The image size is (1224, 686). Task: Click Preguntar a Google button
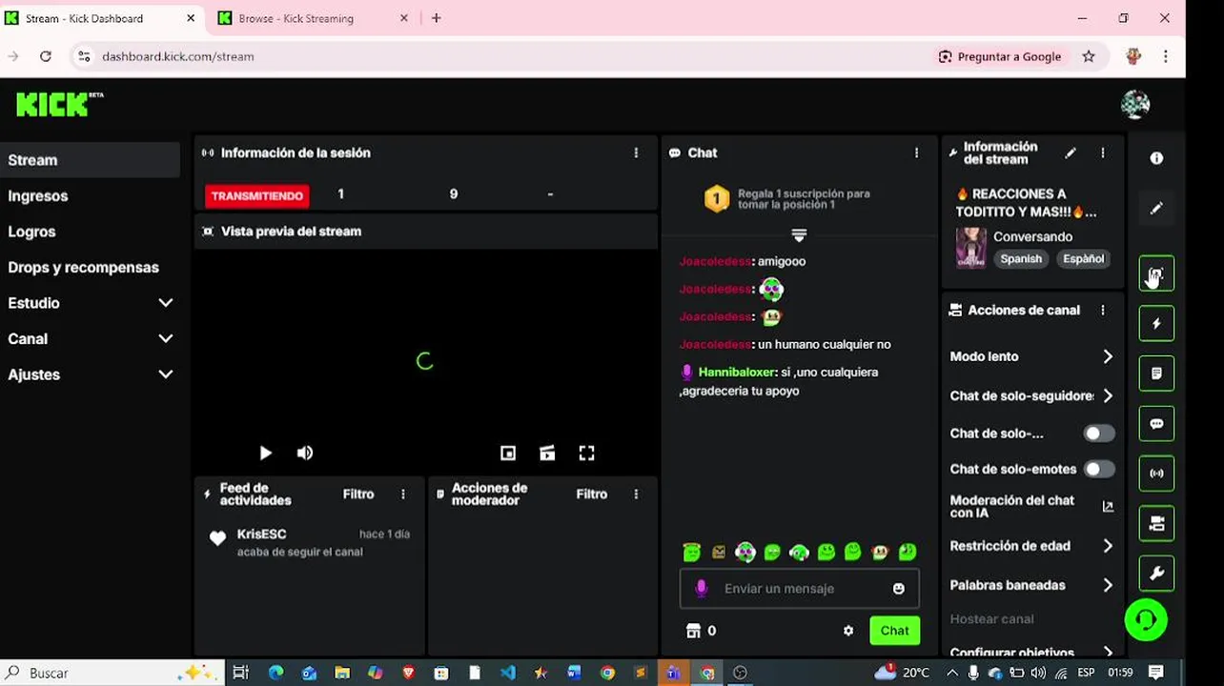tap(1000, 56)
